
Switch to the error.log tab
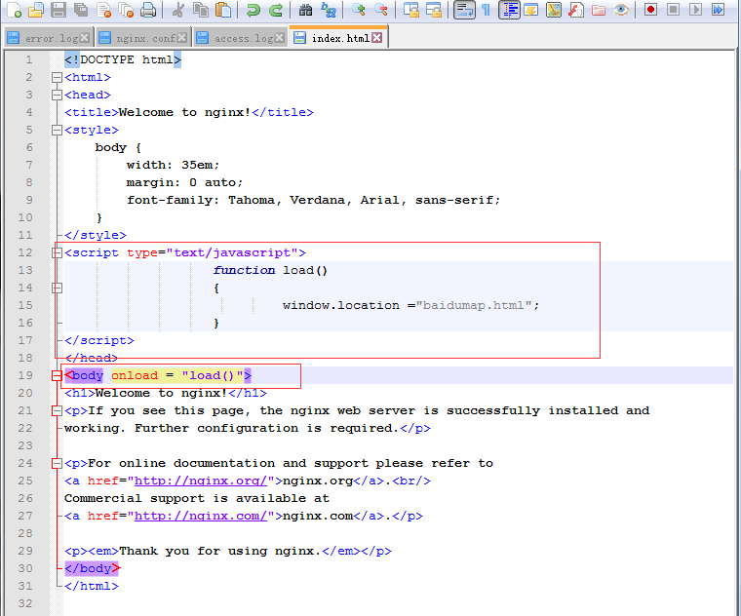tap(49, 38)
